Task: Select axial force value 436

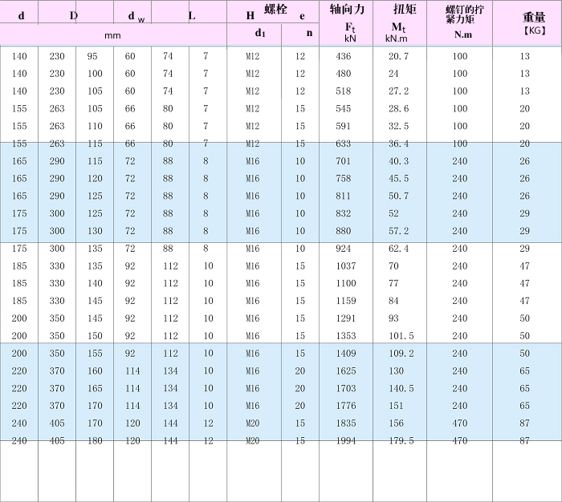Action: pyautogui.click(x=344, y=56)
